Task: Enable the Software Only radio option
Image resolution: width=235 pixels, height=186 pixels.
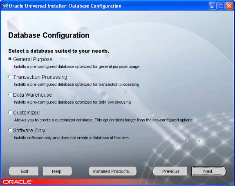Action: click(10, 130)
